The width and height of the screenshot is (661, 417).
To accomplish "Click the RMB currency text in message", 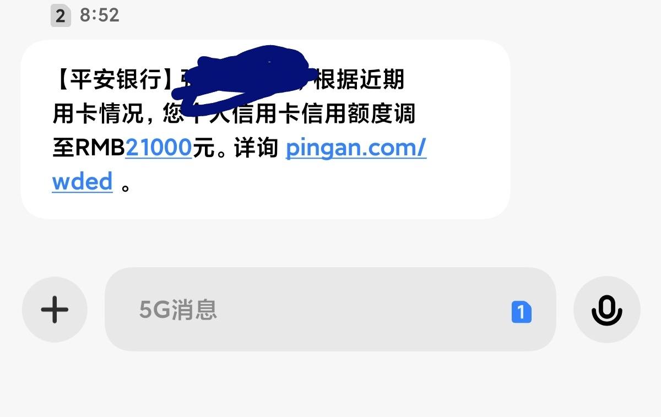I will pos(100,148).
